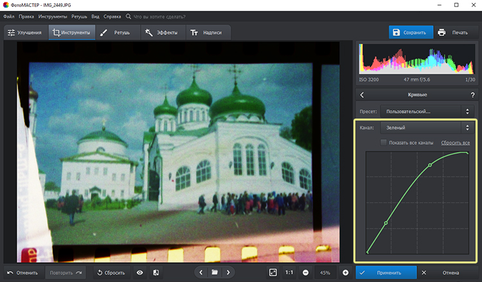Go to the previous photo arrow

click(x=201, y=272)
